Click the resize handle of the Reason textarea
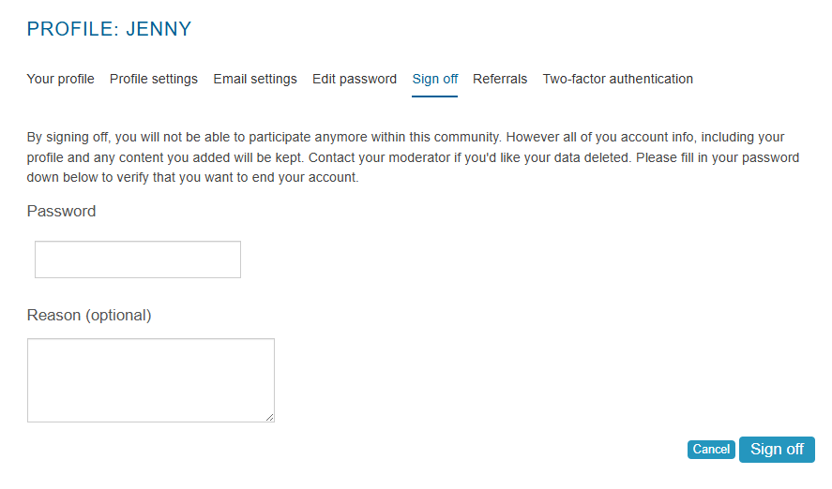Viewport: 832px width, 489px height. coord(270,418)
